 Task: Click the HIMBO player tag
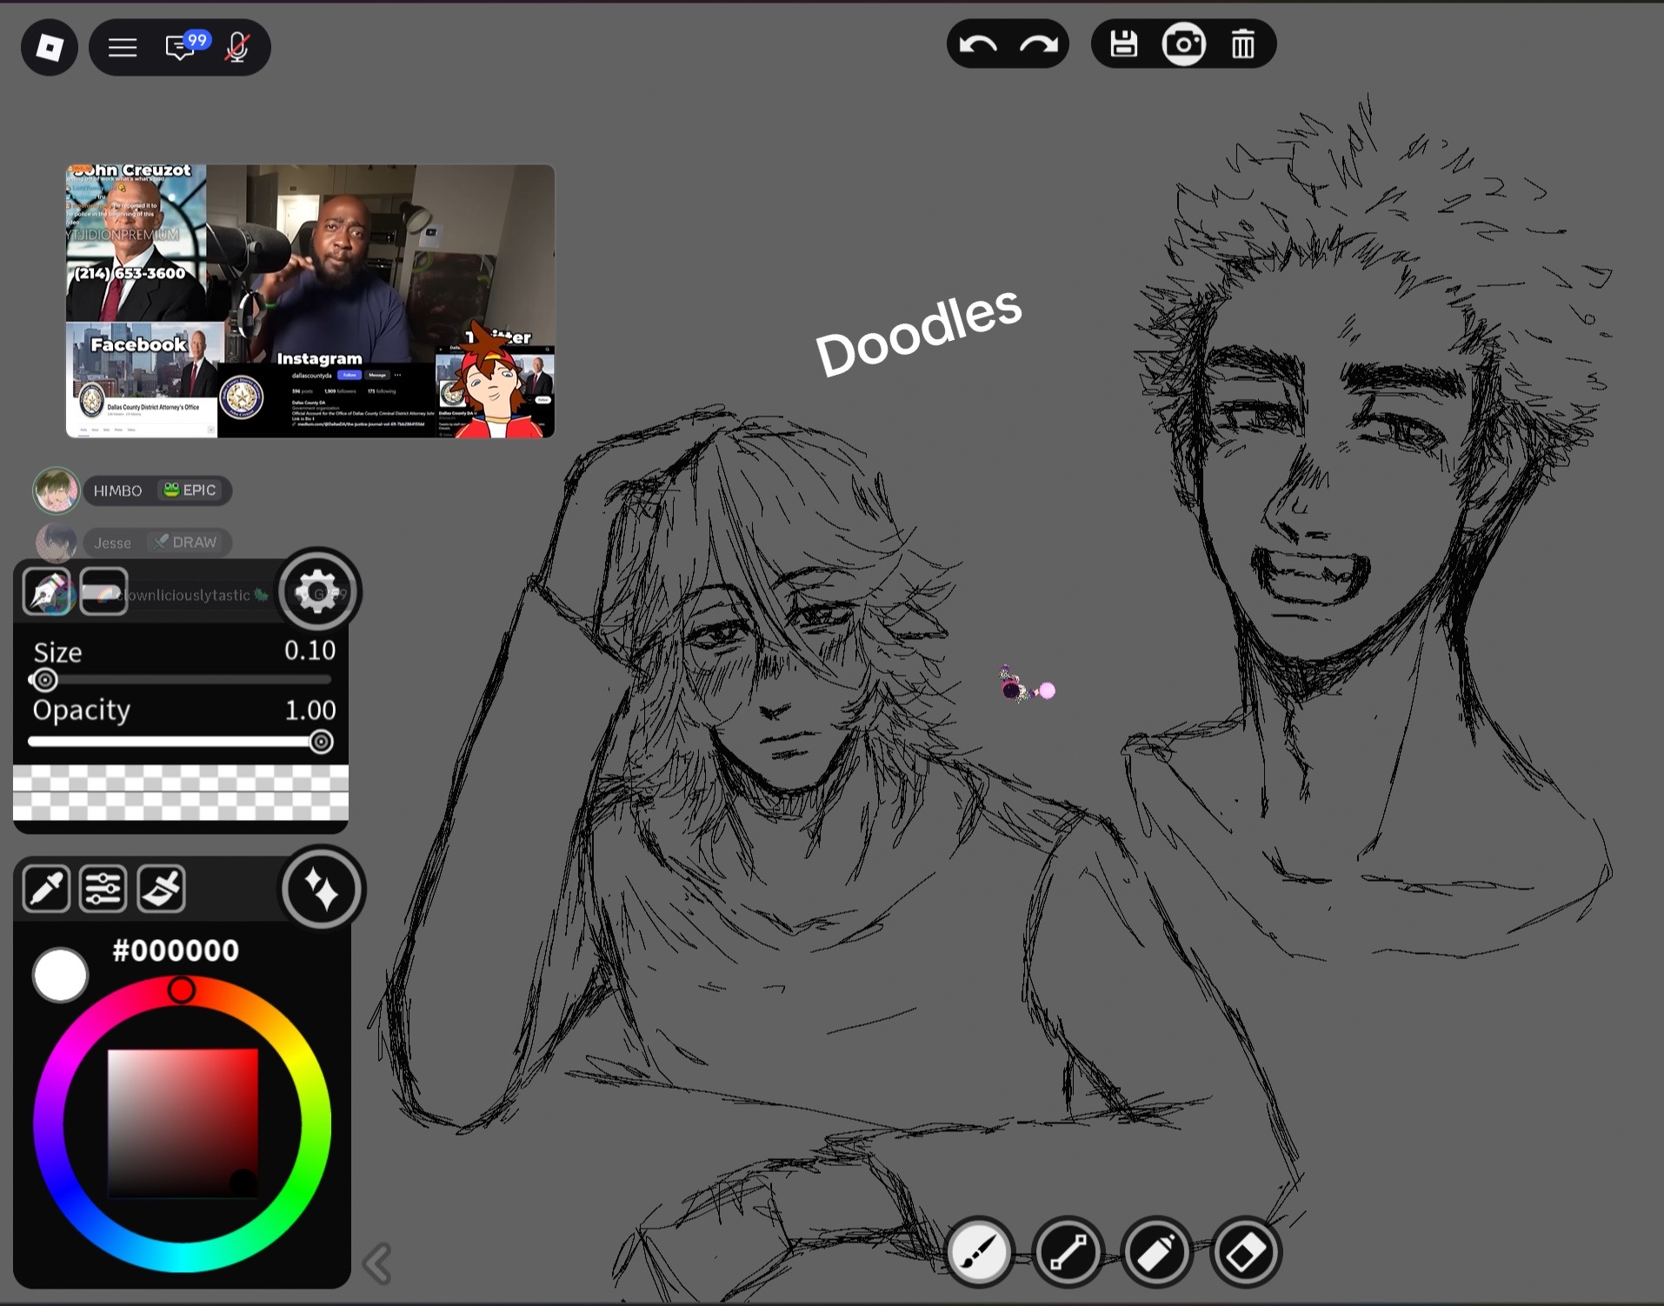(157, 490)
